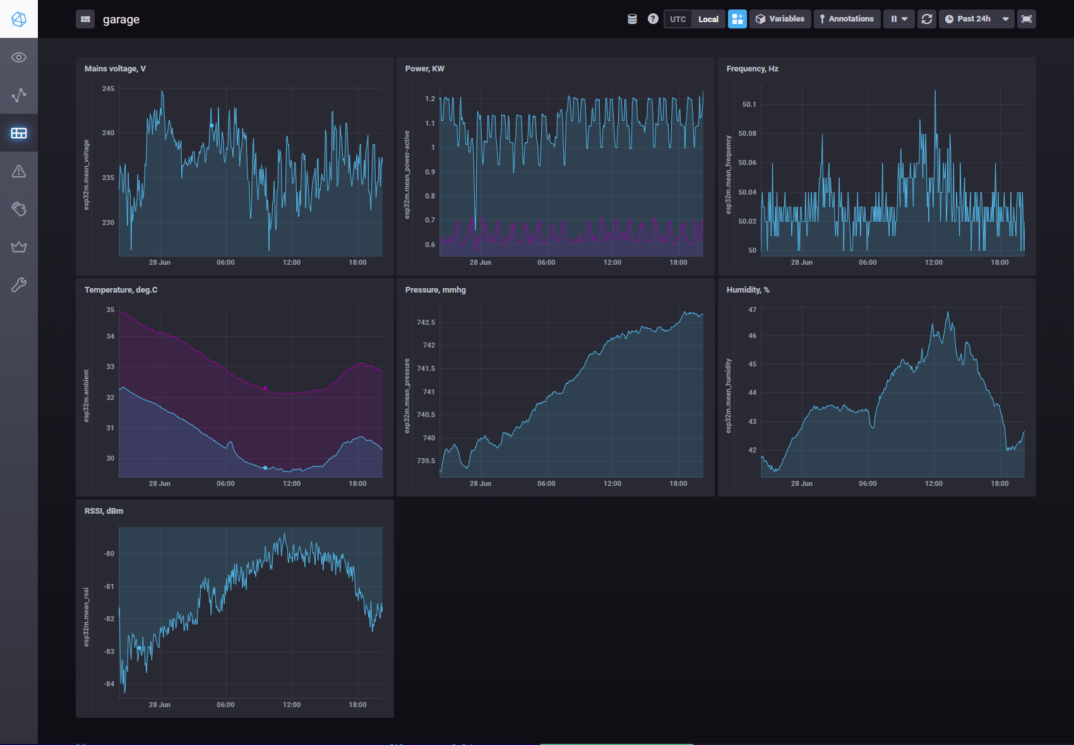
Task: Click dashboards grid icon next to garage
Action: click(85, 19)
